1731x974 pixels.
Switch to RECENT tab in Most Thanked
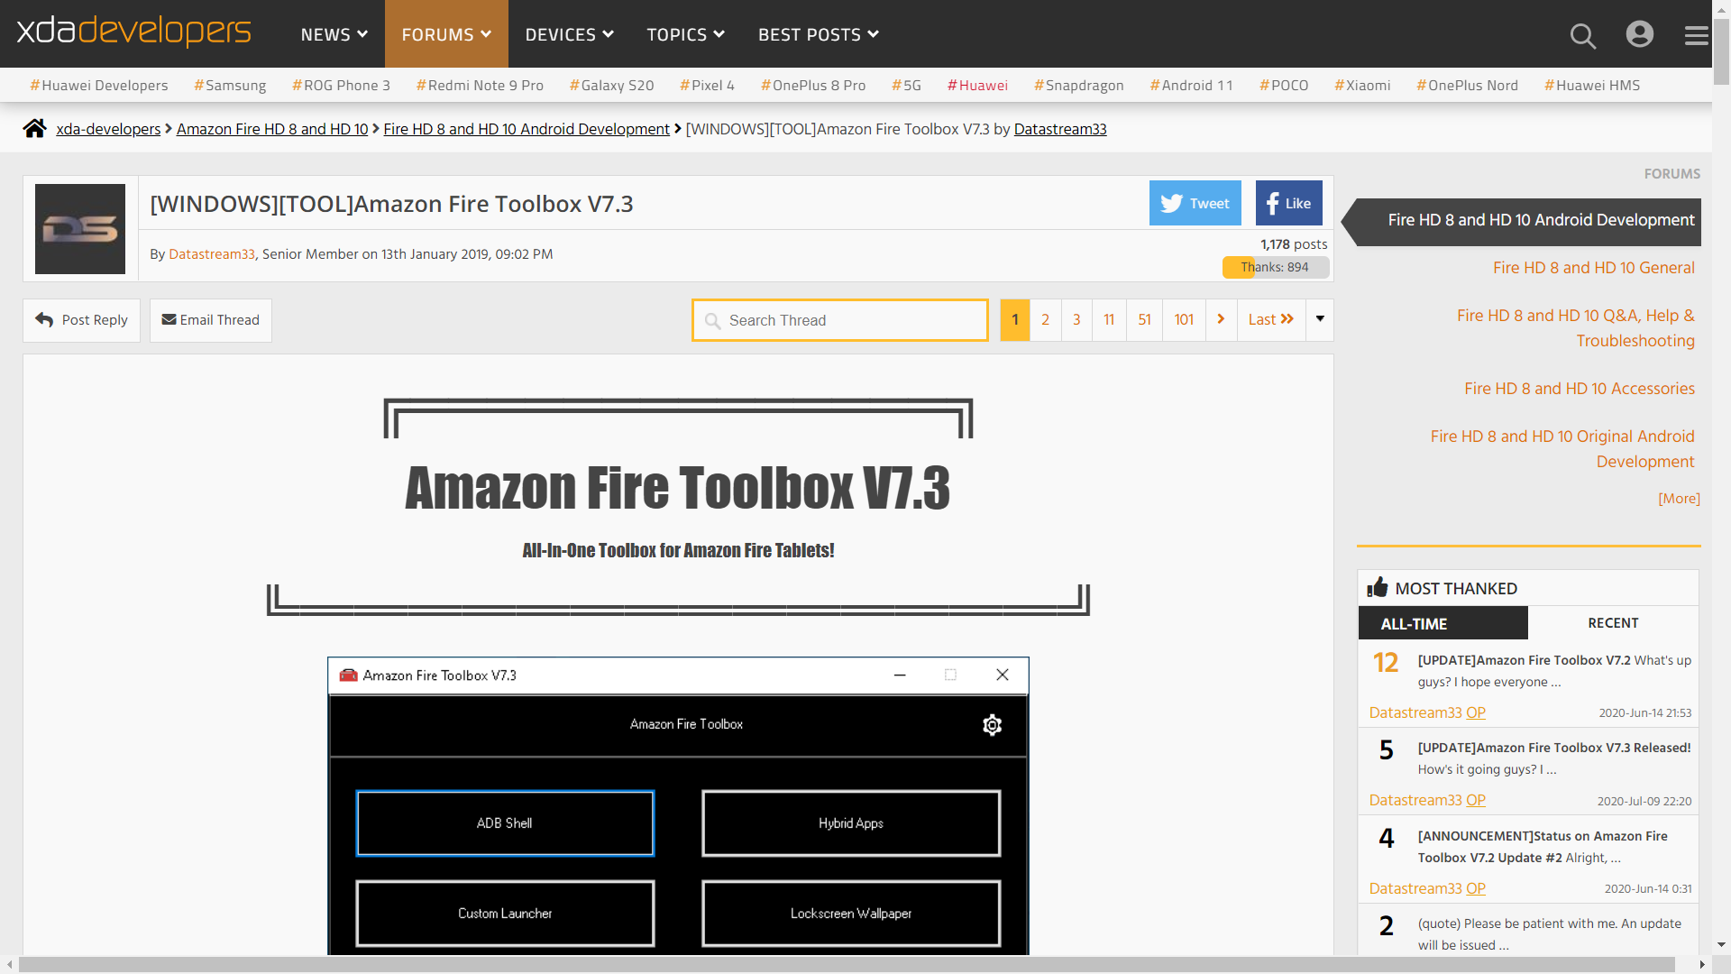click(x=1612, y=623)
